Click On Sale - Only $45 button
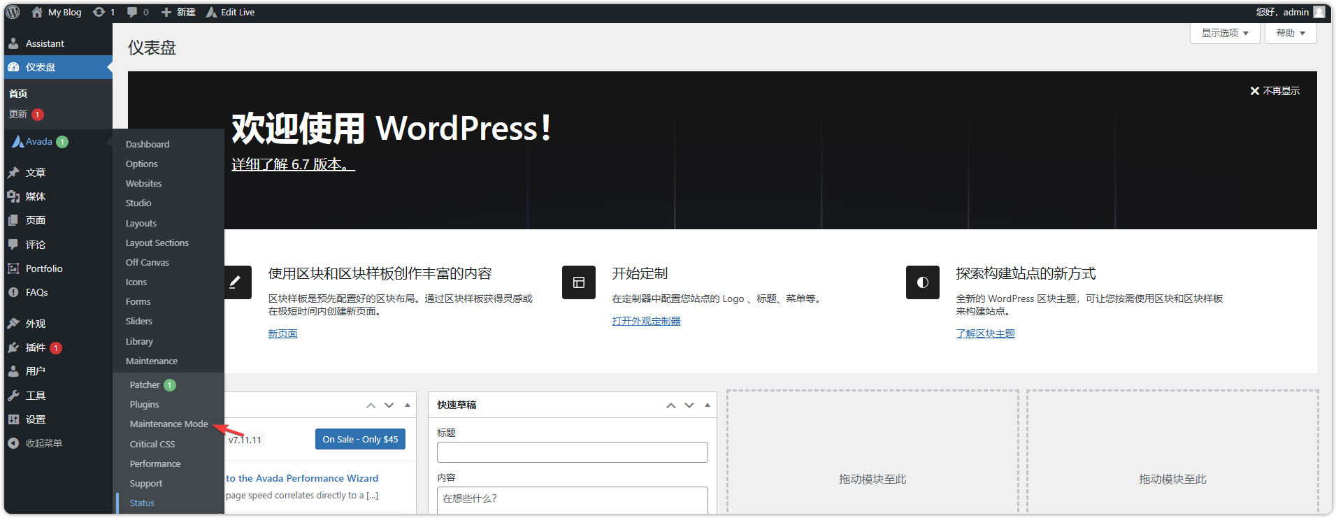The image size is (1336, 518). pyautogui.click(x=360, y=439)
